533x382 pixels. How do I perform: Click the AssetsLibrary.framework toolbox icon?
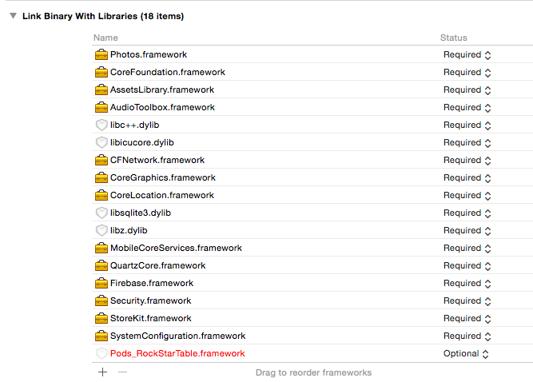[x=101, y=90]
